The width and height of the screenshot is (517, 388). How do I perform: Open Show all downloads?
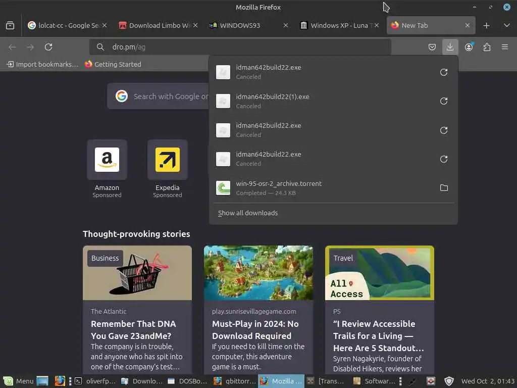tap(247, 213)
